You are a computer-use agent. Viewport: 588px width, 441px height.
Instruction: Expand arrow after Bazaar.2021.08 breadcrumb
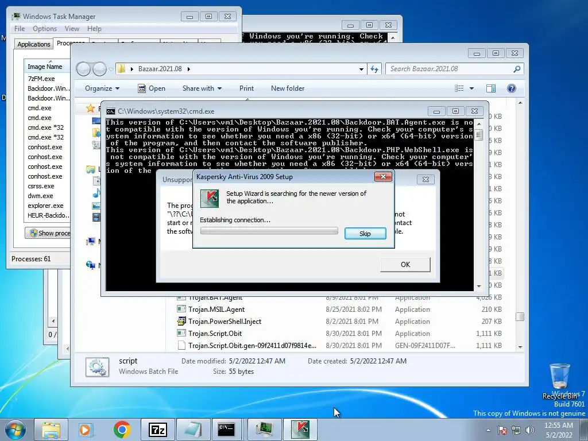188,69
